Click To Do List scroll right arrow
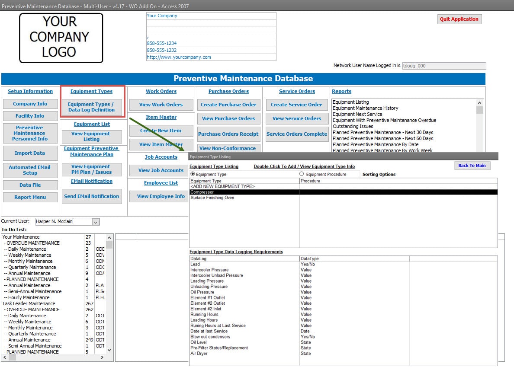Viewport: 514px width, 367px height. pyautogui.click(x=102, y=357)
